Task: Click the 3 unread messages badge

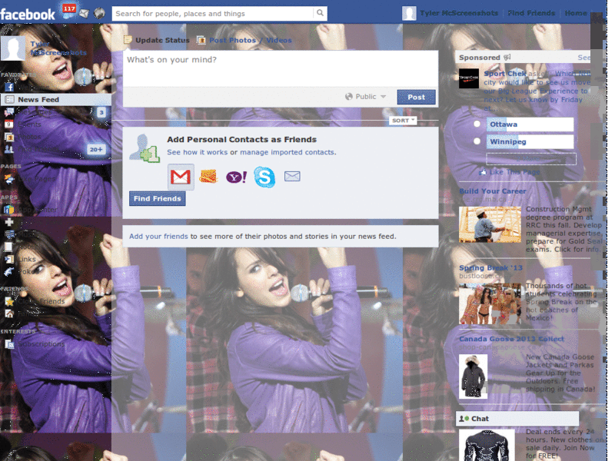Action: click(x=101, y=112)
